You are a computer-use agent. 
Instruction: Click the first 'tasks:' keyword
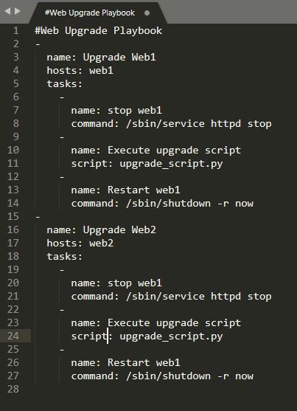[x=64, y=83]
